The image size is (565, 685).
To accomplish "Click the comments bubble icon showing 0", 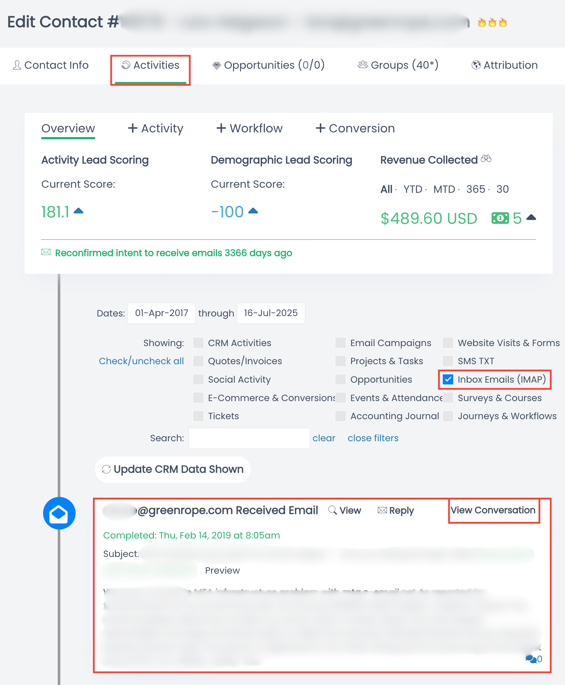I will click(531, 659).
